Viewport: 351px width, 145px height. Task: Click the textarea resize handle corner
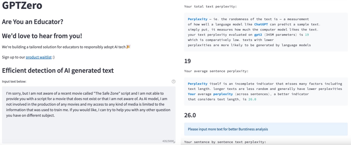pyautogui.click(x=174, y=142)
